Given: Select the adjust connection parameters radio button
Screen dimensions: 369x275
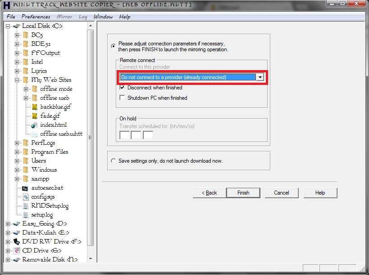Looking at the screenshot, I should tap(114, 46).
